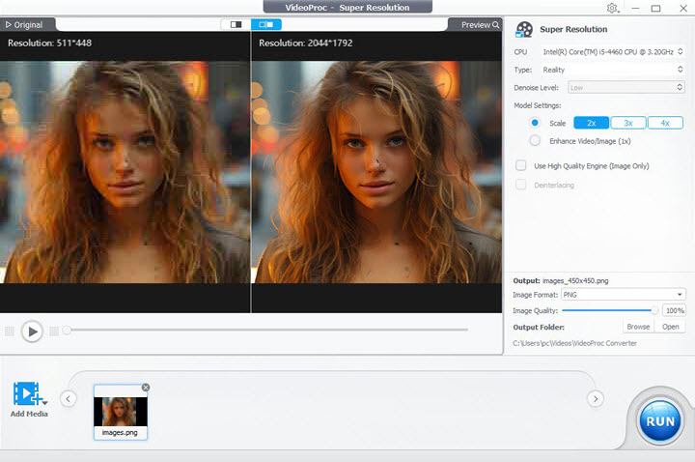Choose Enhance Video/Image (1x) option
The width and height of the screenshot is (695, 462).
tap(535, 140)
